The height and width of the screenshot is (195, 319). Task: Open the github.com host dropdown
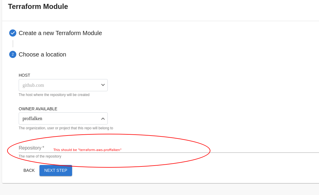point(63,85)
